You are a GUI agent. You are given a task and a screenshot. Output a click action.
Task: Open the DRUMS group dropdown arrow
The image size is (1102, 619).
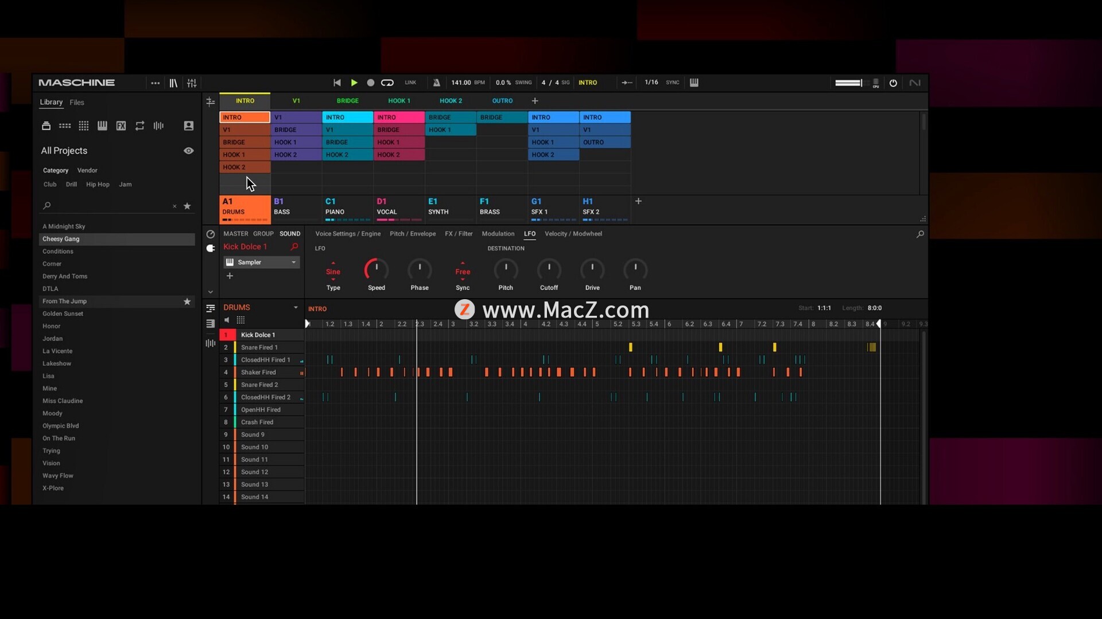296,308
